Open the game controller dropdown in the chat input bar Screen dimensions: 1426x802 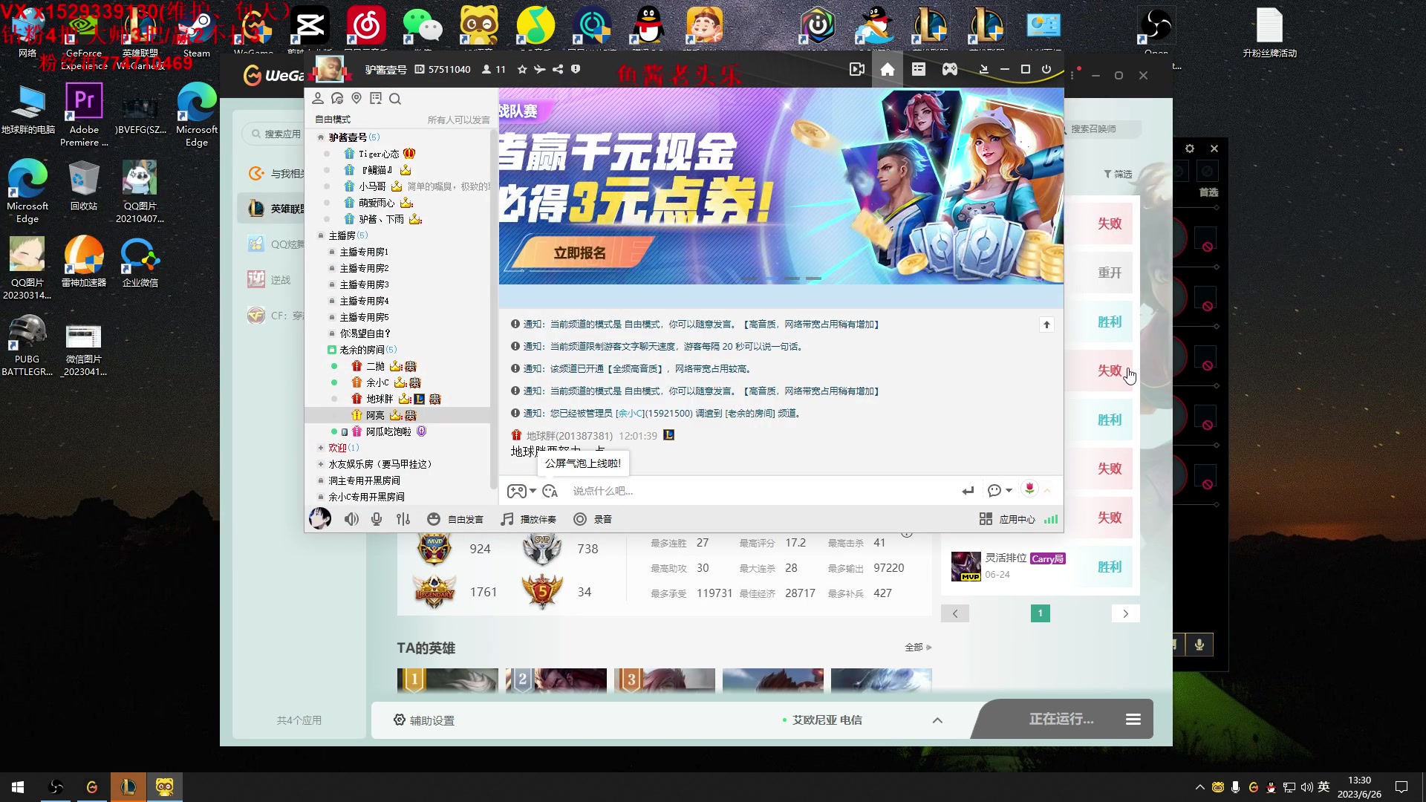tap(521, 492)
